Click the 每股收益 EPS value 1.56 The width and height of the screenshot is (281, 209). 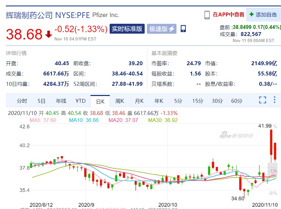pyautogui.click(x=195, y=74)
